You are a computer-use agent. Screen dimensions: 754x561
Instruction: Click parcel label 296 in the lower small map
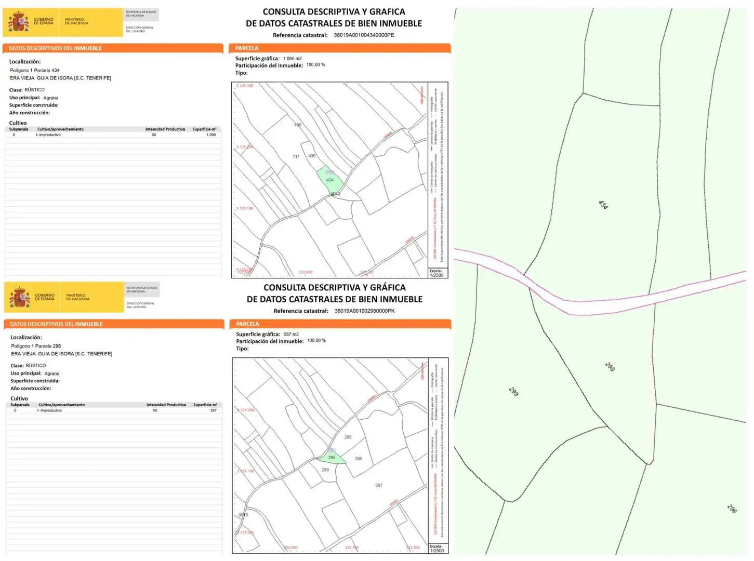359,459
